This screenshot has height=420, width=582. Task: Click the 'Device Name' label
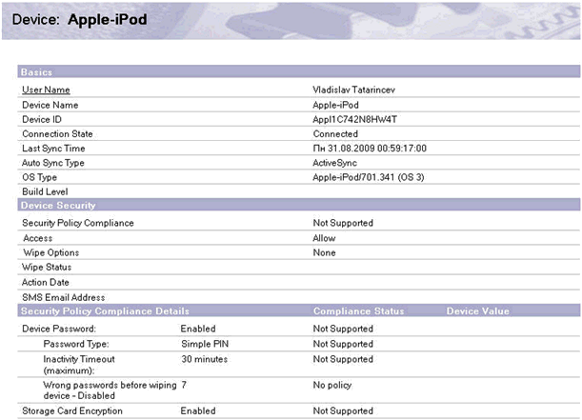50,105
